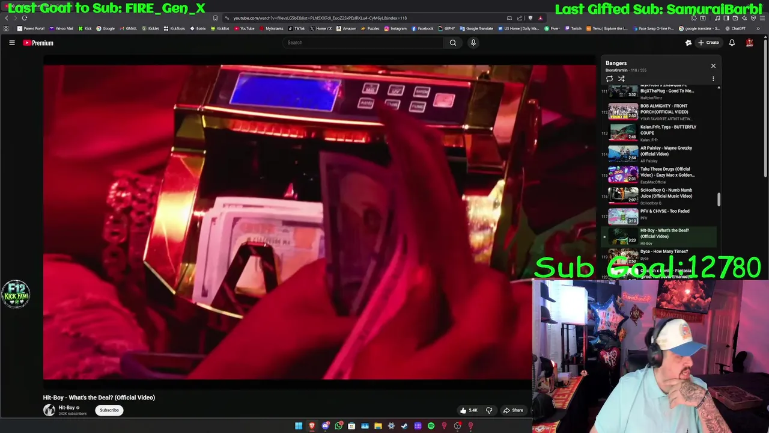The height and width of the screenshot is (433, 769).
Task: Go back in browser
Action: pyautogui.click(x=6, y=18)
